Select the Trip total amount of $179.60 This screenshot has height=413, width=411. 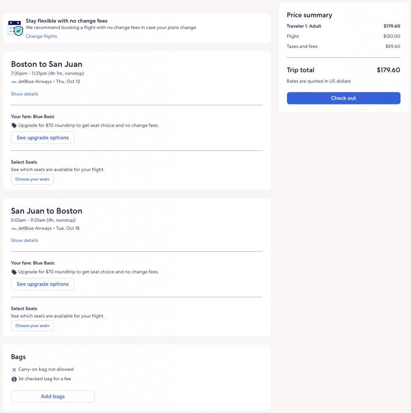pyautogui.click(x=388, y=70)
